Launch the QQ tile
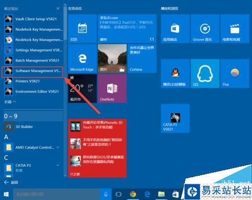This screenshot has height=200, width=252. coord(205,73)
